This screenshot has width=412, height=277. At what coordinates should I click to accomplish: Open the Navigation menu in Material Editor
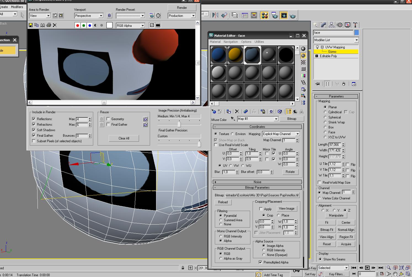(x=231, y=42)
